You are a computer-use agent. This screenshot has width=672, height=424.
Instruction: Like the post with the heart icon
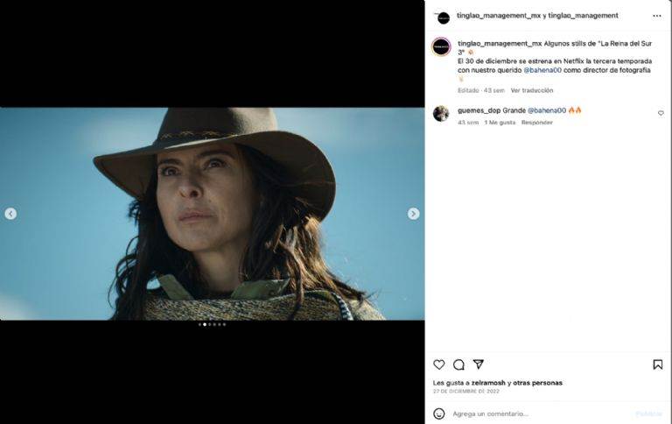point(439,364)
